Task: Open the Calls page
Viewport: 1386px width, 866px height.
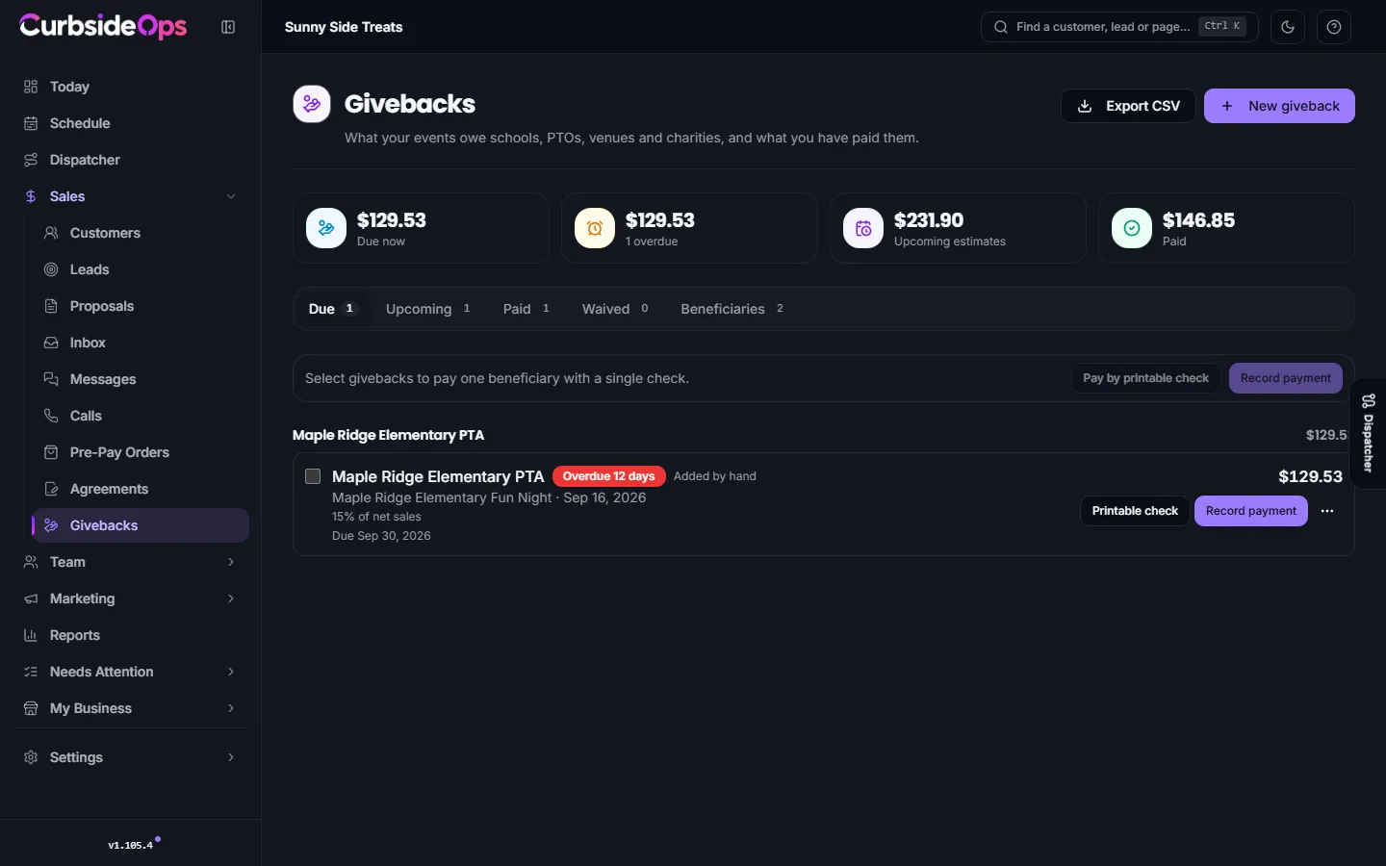Action: coord(141,416)
